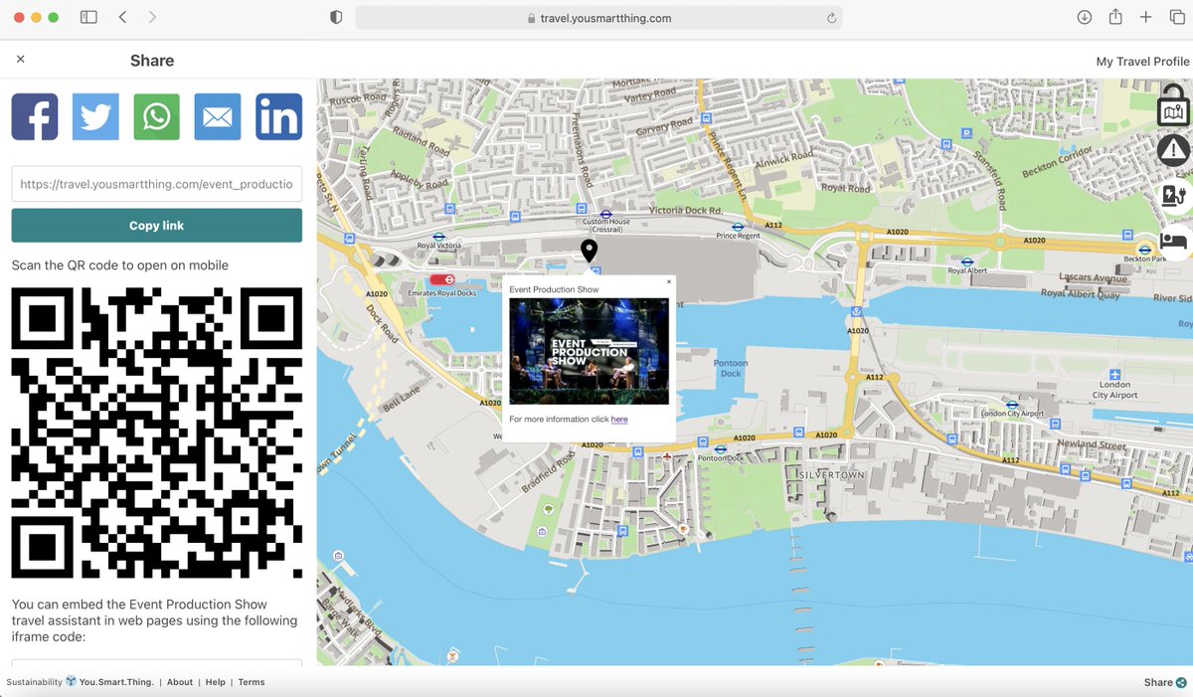Click 'Scan the QR code to open on mobile' text

120,265
